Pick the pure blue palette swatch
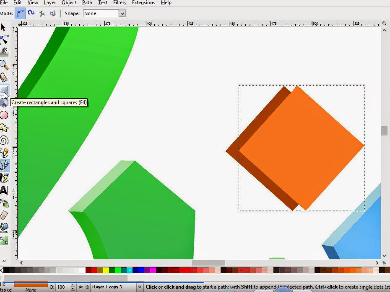390x292 pixels. (x=141, y=270)
